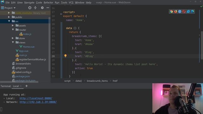
Task: Click the script breadcrumb item
Action: click(x=67, y=81)
